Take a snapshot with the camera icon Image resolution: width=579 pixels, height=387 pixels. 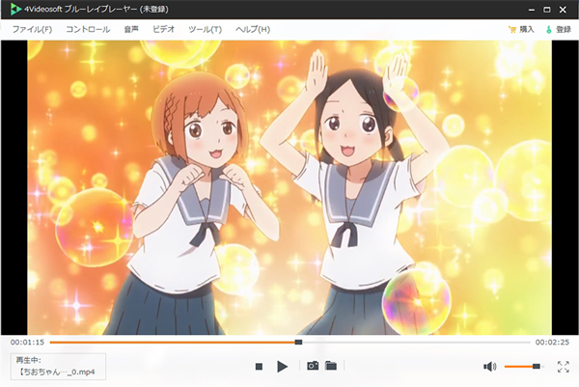(x=313, y=366)
